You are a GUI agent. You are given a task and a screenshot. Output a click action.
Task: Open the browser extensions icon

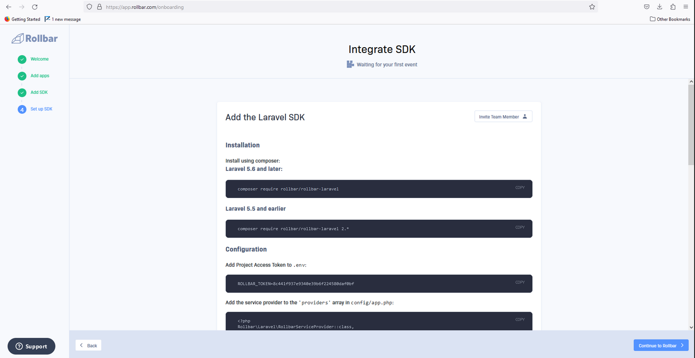point(673,7)
